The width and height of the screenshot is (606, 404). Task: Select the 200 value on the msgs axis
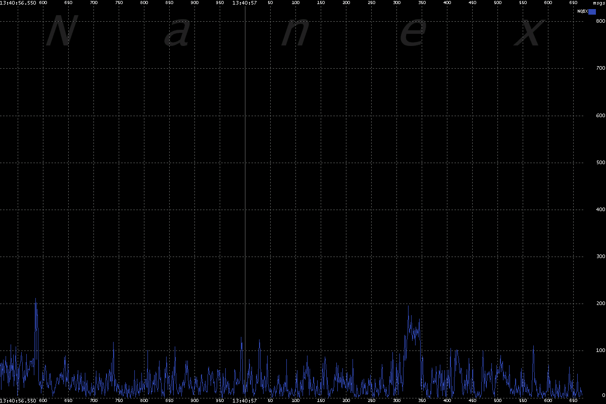(600, 304)
